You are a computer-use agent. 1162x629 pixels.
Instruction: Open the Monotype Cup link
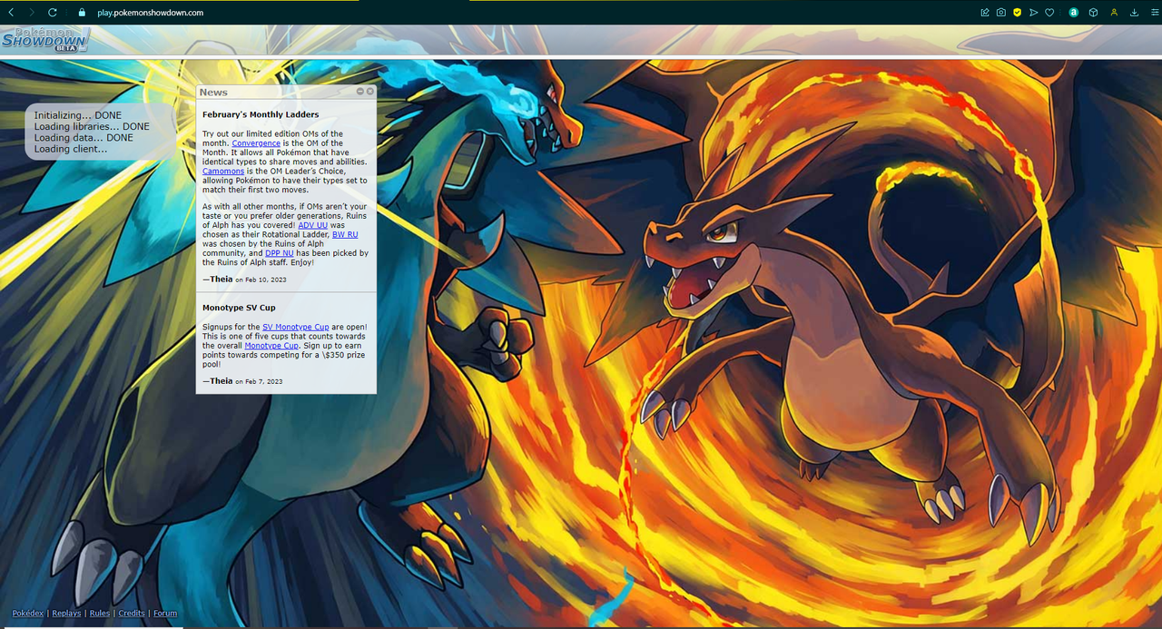tap(271, 346)
